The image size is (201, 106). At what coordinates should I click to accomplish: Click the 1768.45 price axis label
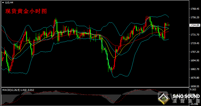tap(195, 9)
